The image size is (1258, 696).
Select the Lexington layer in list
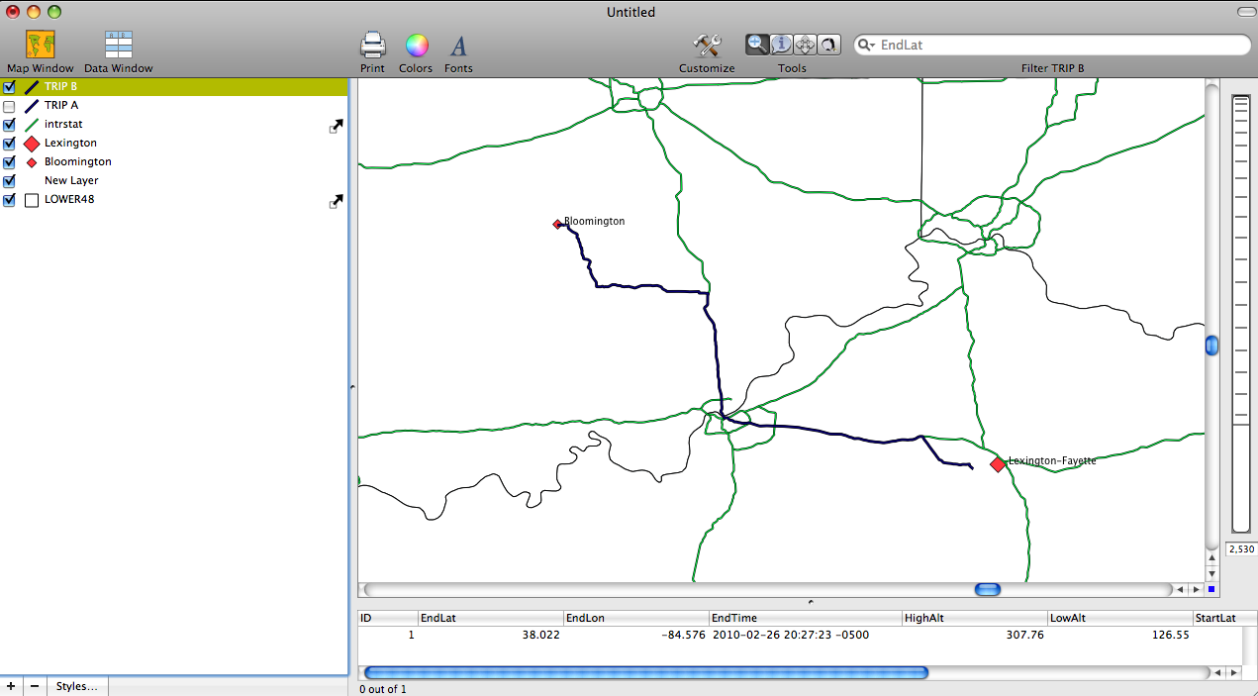tap(70, 144)
